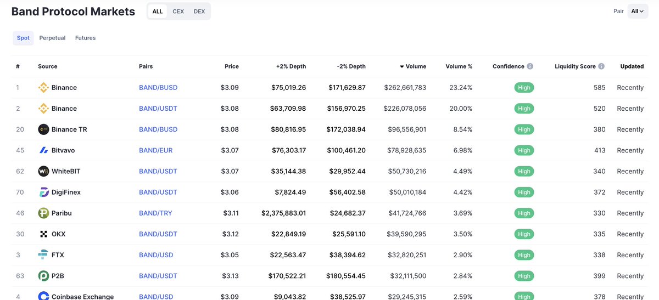Viewport: 659px width, 300px height.
Task: Open BAND/USD pair on FTX
Action: (156, 255)
